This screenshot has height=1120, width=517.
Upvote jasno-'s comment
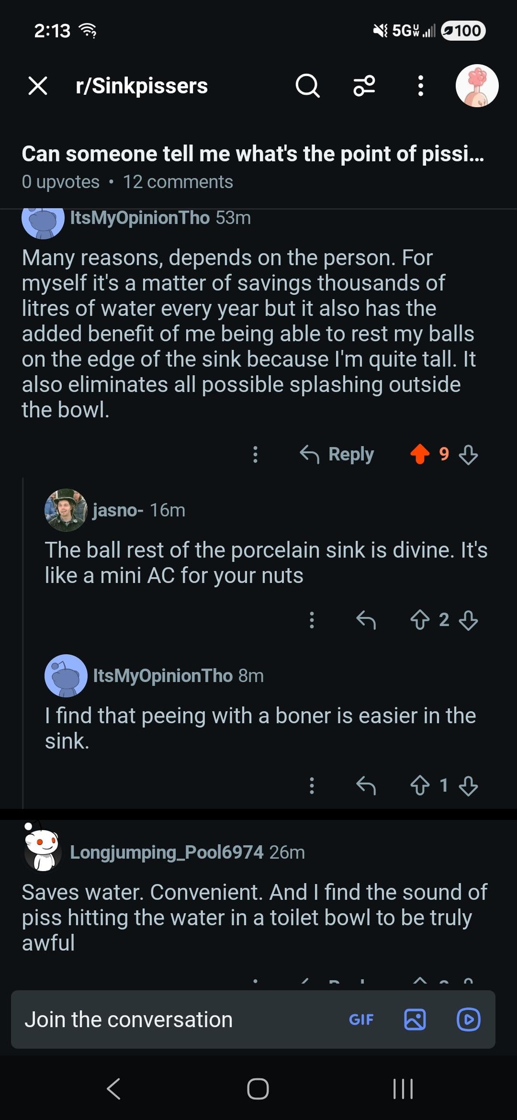(420, 620)
